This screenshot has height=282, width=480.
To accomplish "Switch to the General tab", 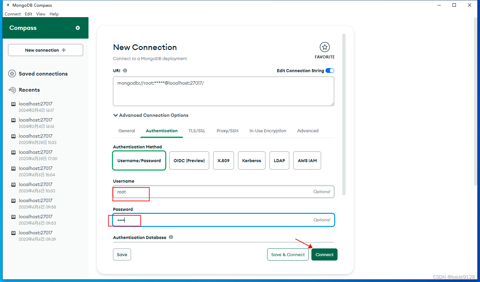I will coord(127,131).
